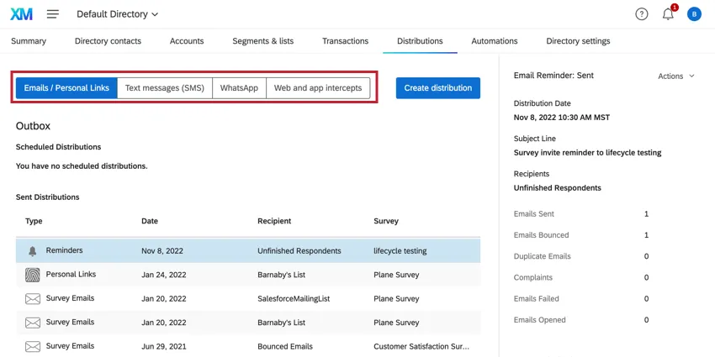Image resolution: width=715 pixels, height=357 pixels.
Task: Click envelope icon for SalesforceMailingList email
Action: (x=33, y=299)
